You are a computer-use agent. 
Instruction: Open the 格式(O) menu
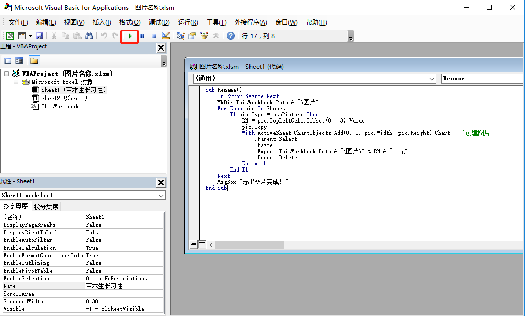point(130,22)
